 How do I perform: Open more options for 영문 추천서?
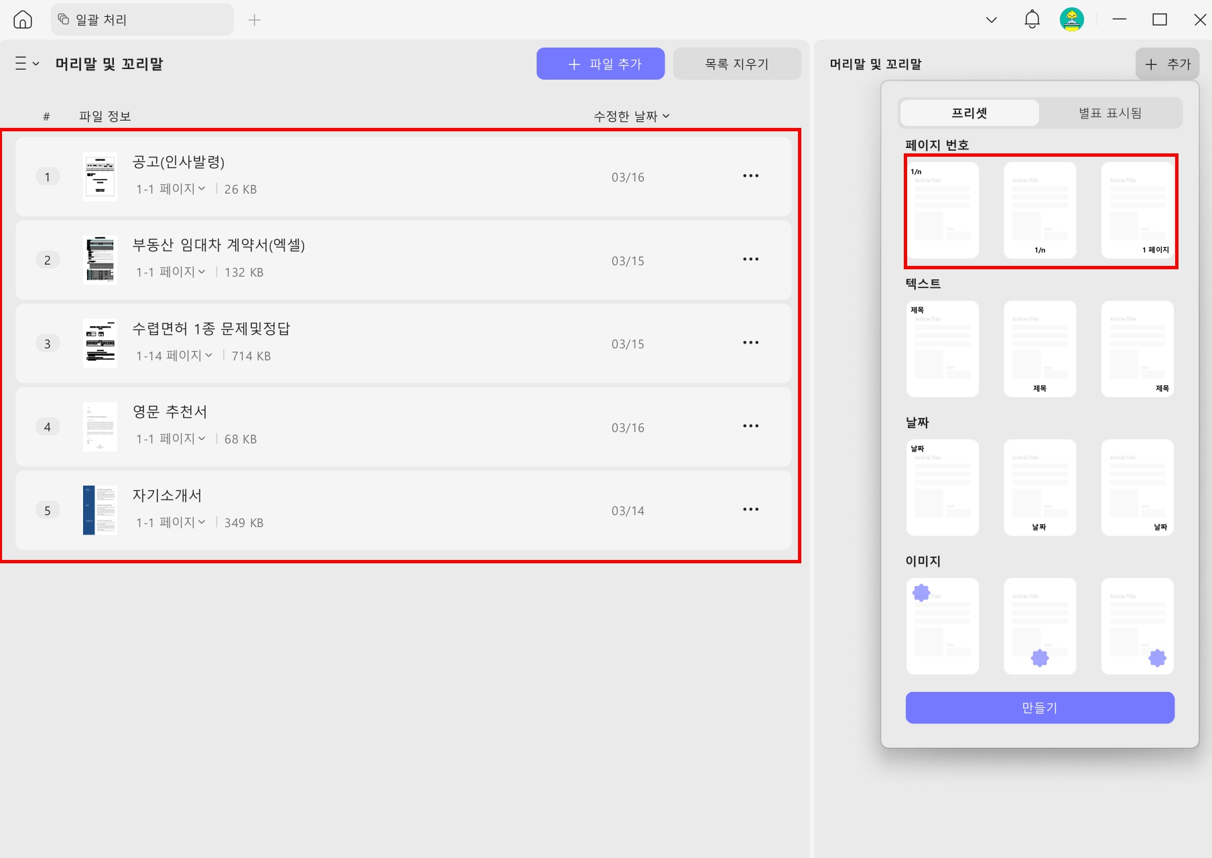750,426
